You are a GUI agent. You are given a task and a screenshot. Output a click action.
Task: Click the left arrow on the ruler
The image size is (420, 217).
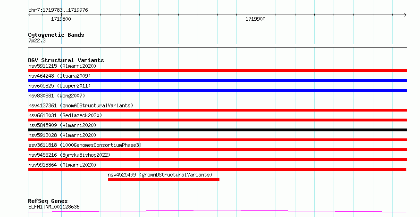(30, 15)
